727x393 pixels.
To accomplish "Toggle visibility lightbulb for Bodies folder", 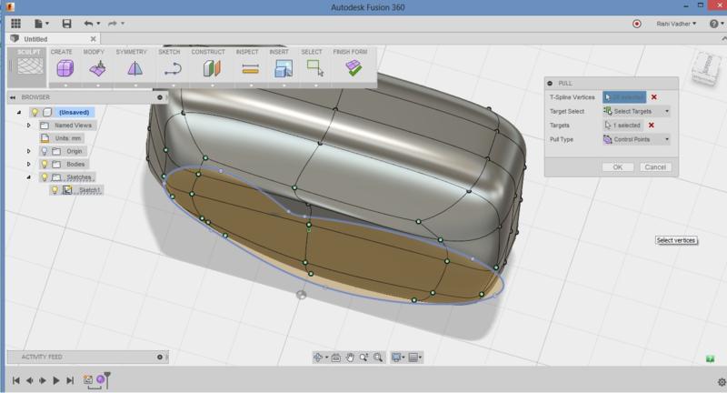I will (44, 164).
